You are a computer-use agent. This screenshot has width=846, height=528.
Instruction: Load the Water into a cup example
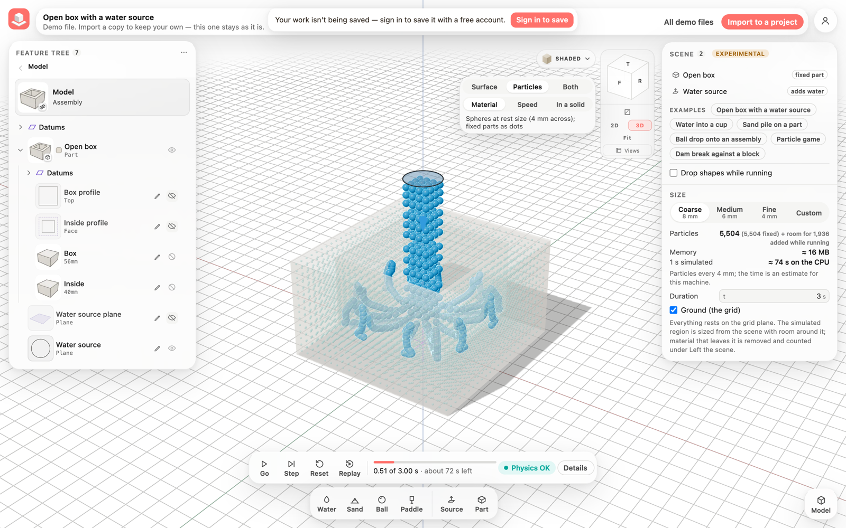tap(701, 125)
